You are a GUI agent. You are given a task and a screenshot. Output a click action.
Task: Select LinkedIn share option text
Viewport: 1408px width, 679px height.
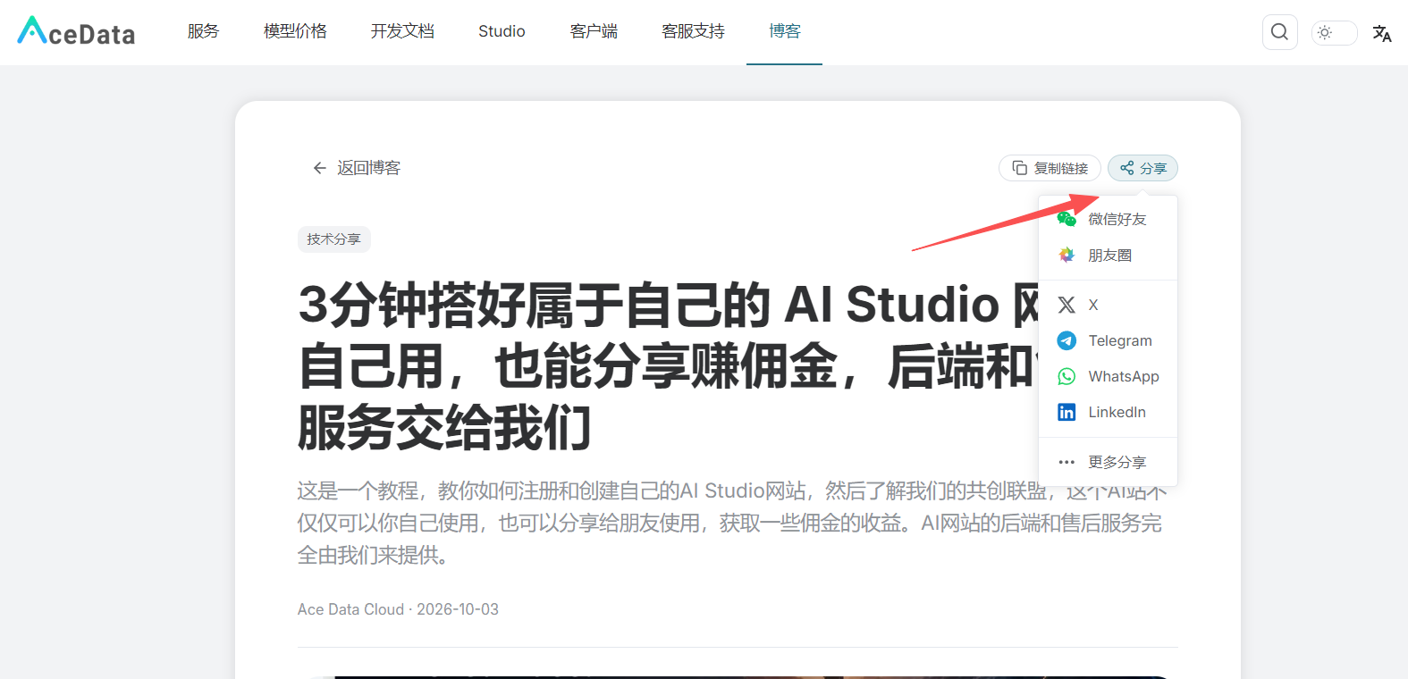click(1117, 412)
